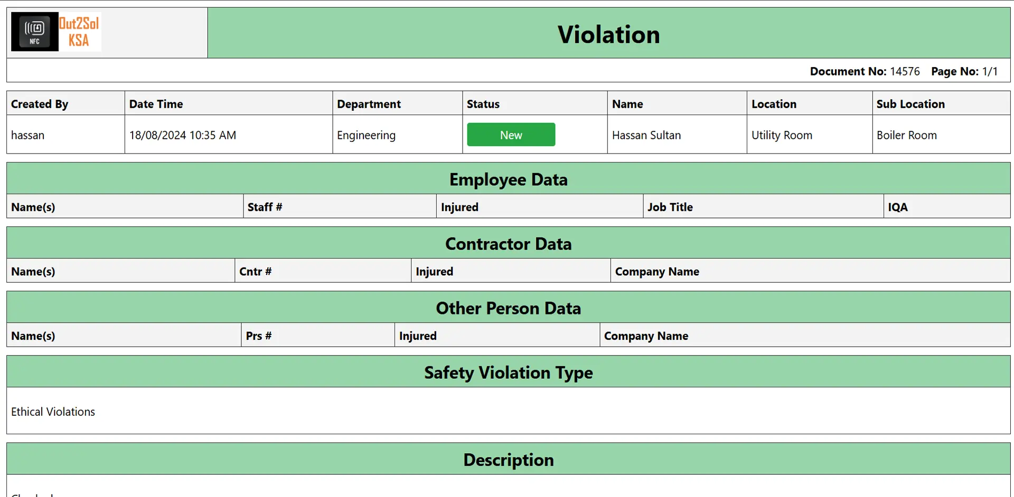Click the Description section header
Image resolution: width=1014 pixels, height=497 pixels.
click(x=508, y=460)
